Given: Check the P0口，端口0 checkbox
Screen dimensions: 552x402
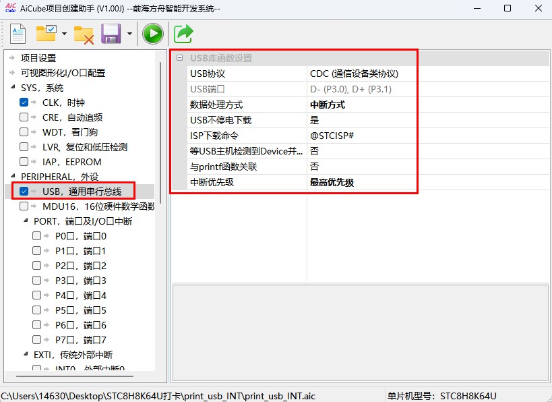Looking at the screenshot, I should (x=36, y=235).
